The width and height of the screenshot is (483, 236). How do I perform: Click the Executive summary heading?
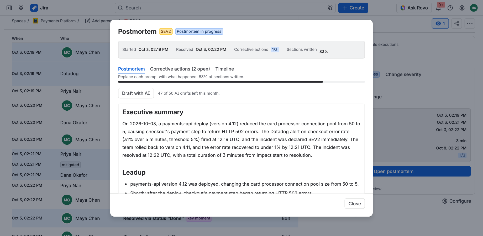[x=153, y=112]
